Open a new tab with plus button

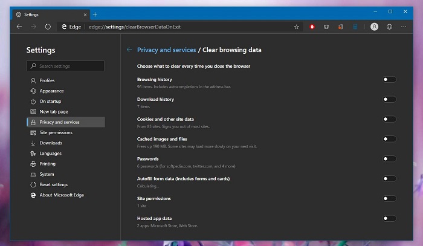(x=95, y=14)
